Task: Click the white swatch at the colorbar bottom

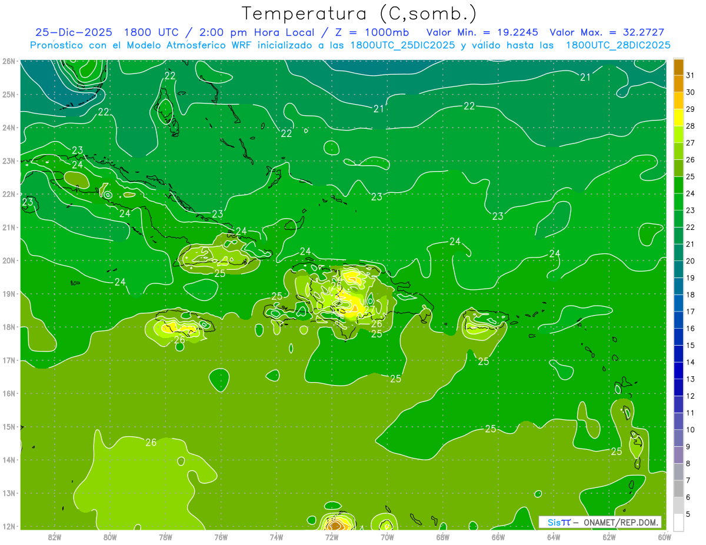Action: click(678, 523)
